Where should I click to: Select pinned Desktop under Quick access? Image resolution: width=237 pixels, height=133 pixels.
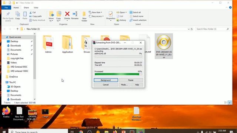click(14, 41)
